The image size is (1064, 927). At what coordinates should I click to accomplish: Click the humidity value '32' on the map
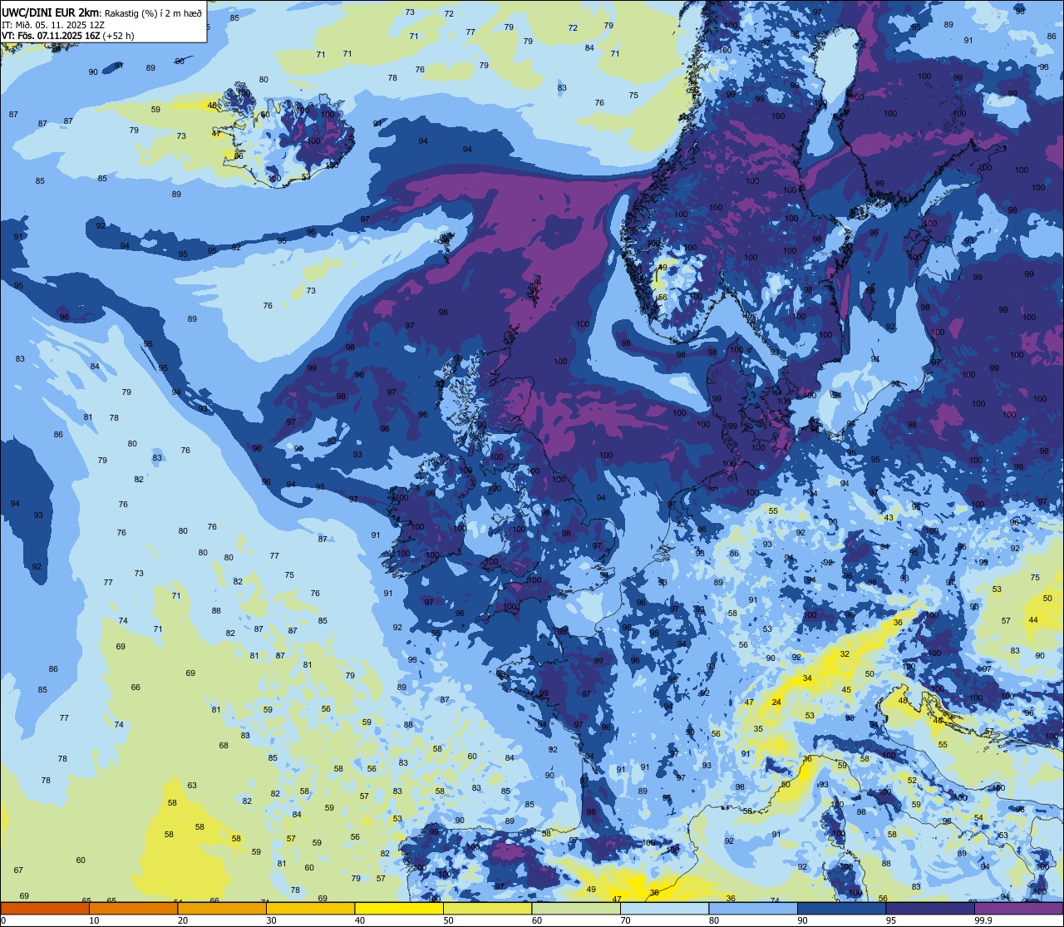[845, 654]
